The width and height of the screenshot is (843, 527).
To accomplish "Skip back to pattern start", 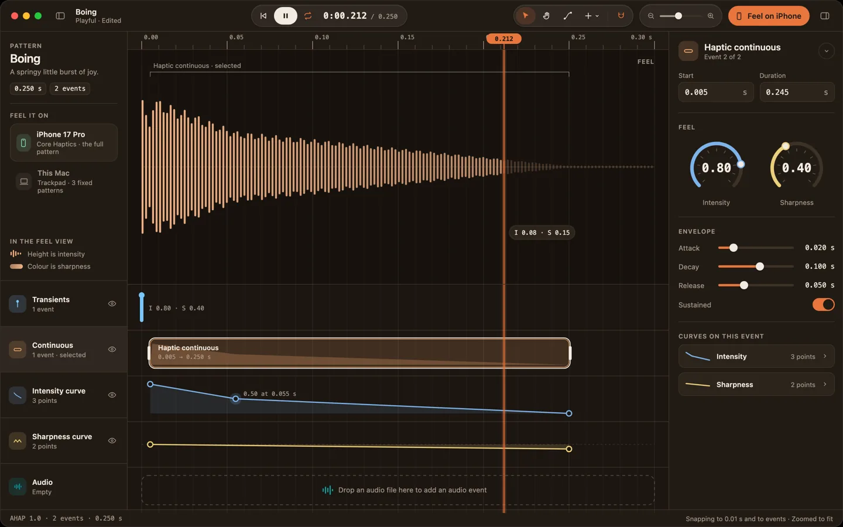I will click(263, 16).
